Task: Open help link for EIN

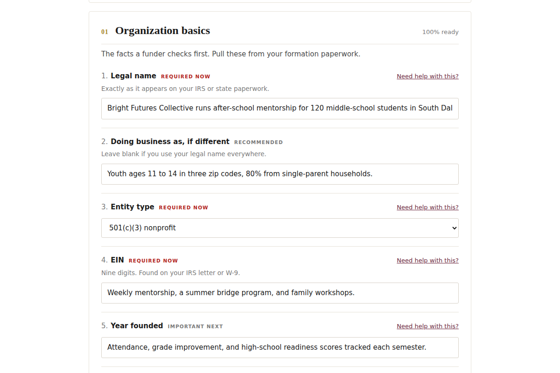Action: 427,261
